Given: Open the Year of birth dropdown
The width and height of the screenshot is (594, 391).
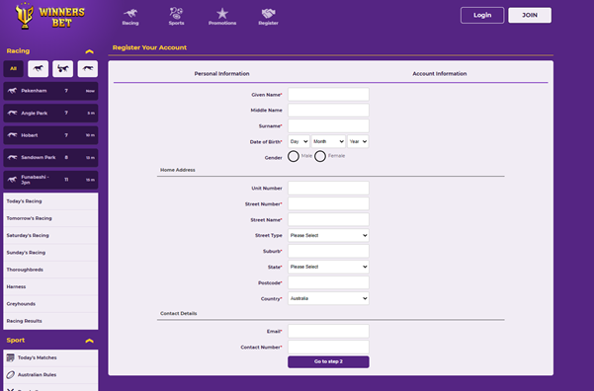Looking at the screenshot, I should pyautogui.click(x=358, y=141).
